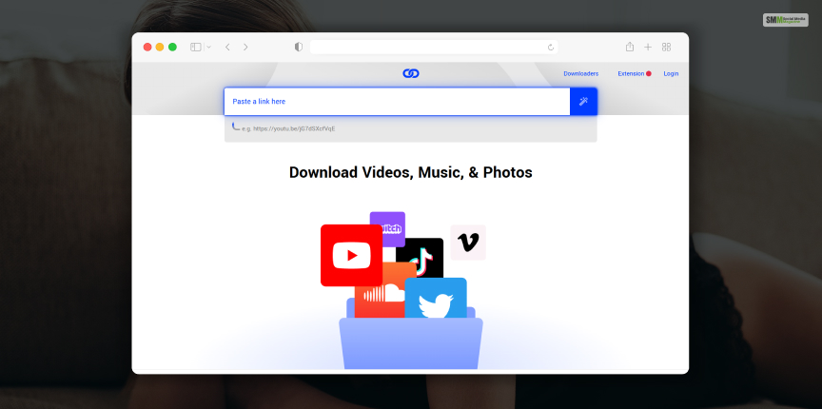
Task: Click the blue chain-link site logo
Action: [411, 73]
